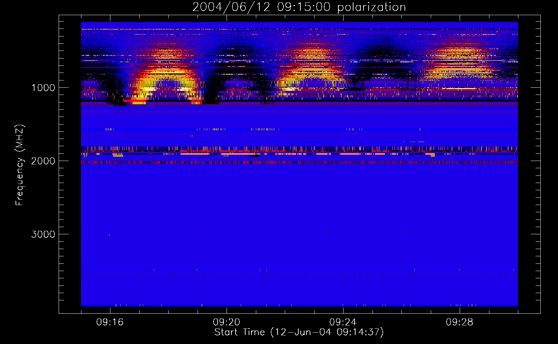Click the 'Frequency (MHZ)' axis title

(20, 165)
